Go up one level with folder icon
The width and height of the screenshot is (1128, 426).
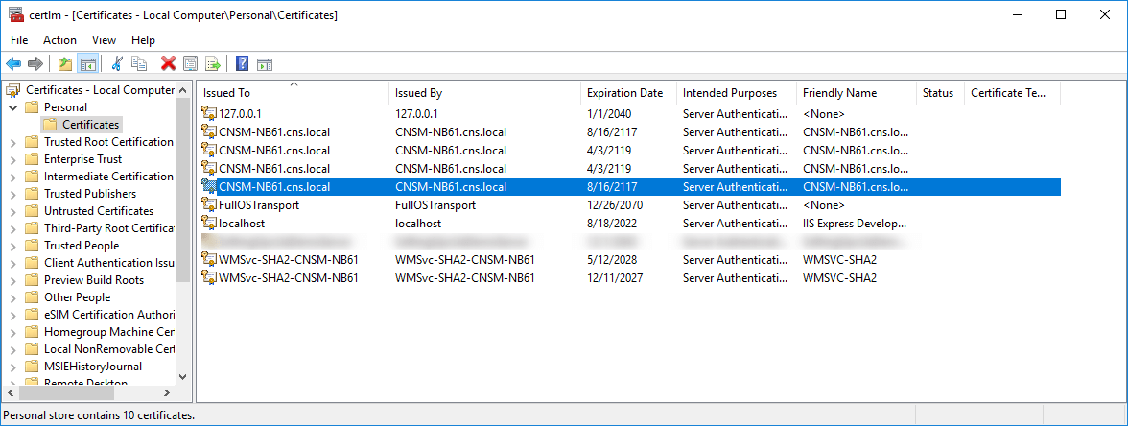[65, 64]
